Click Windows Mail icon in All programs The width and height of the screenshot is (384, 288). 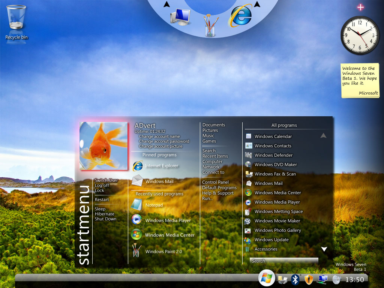pyautogui.click(x=249, y=183)
